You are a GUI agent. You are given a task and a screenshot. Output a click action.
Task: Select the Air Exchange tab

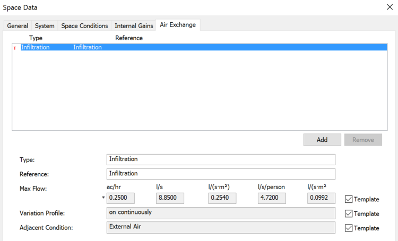[178, 25]
